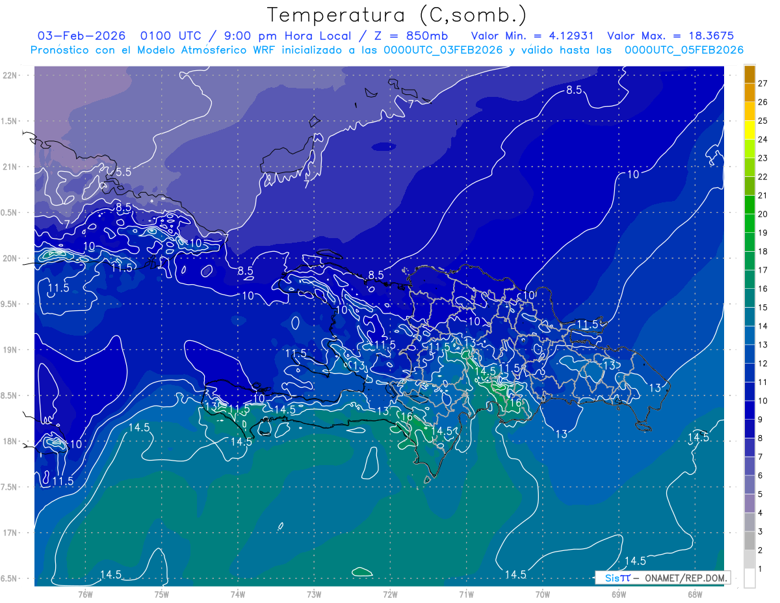
Task: Click the "Temperatura (C,somb.)" chart title
Action: [397, 15]
